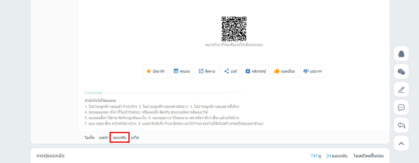Click the return arrow sidebar icon
This screenshot has width=419, height=163.
point(401,125)
